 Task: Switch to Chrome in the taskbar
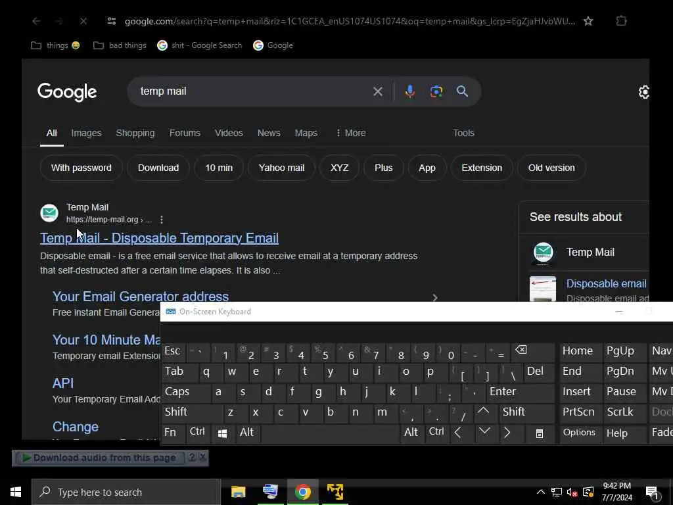(302, 492)
